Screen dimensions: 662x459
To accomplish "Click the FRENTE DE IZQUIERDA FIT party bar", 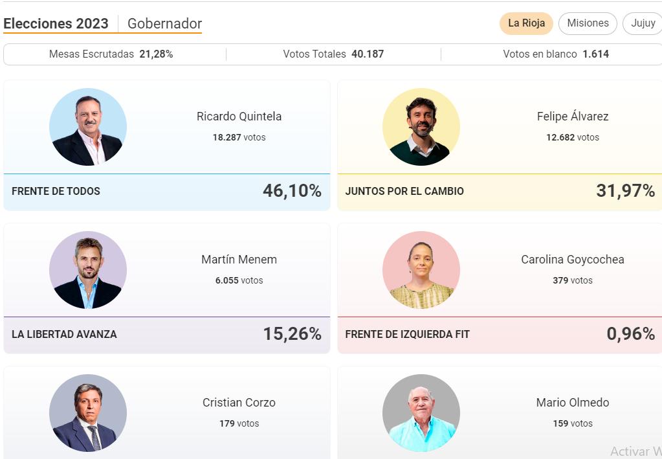I will [x=500, y=335].
